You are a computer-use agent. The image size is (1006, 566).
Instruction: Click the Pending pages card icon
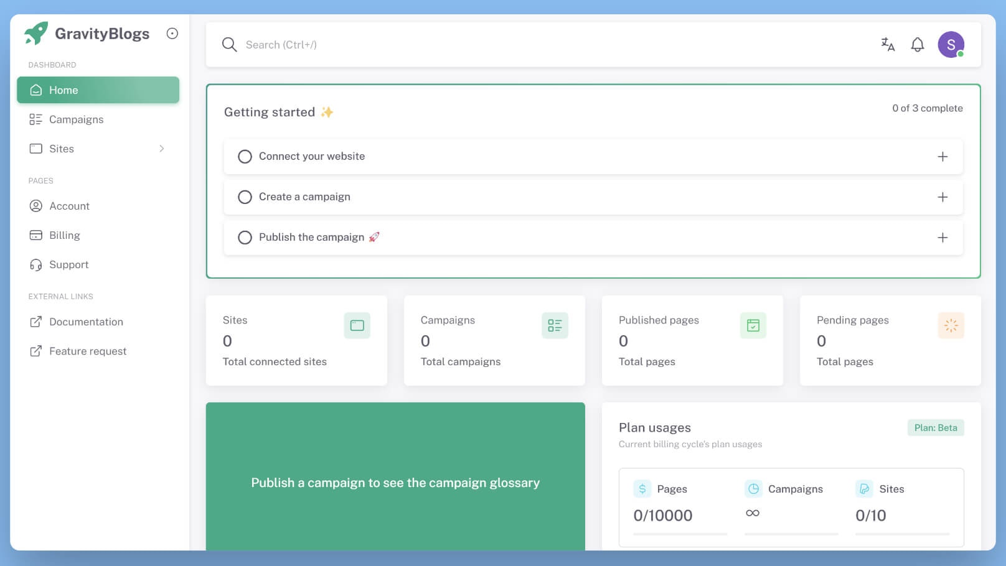951,325
